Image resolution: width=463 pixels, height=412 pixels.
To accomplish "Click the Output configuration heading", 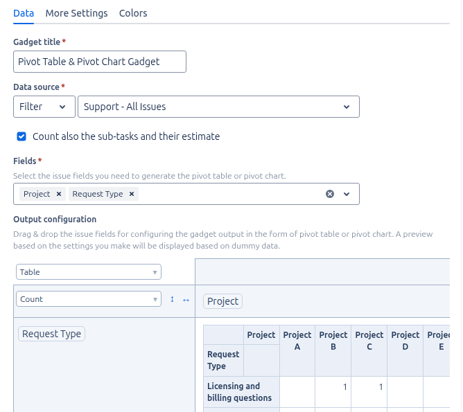I will pyautogui.click(x=55, y=220).
